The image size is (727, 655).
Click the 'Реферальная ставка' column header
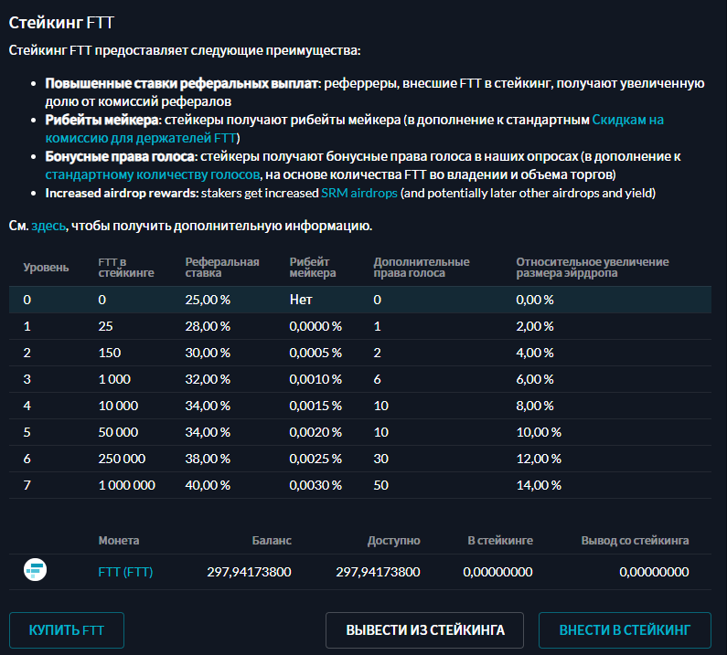(x=222, y=267)
